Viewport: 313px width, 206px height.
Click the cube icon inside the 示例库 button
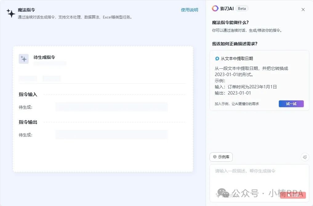(215, 157)
